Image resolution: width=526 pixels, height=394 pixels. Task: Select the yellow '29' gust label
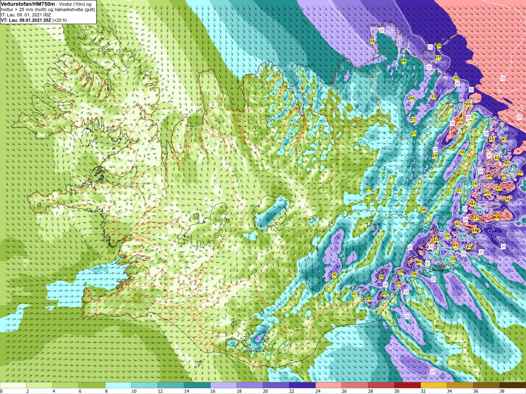369,299
